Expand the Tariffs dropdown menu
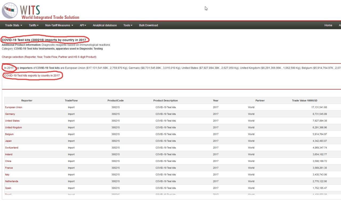The width and height of the screenshot is (341, 203). [34, 25]
